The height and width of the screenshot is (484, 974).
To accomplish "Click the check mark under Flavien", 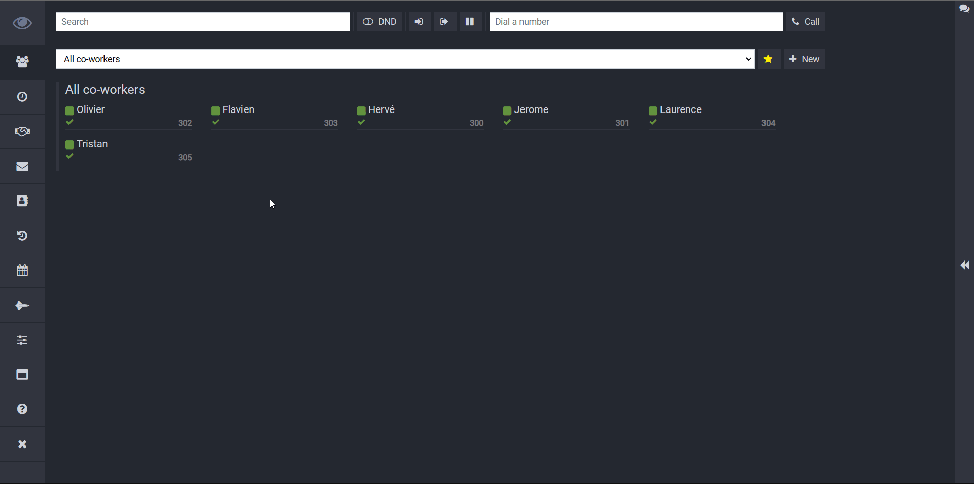I will [216, 122].
